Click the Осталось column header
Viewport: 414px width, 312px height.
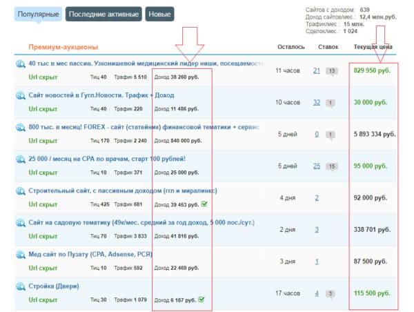pyautogui.click(x=290, y=47)
